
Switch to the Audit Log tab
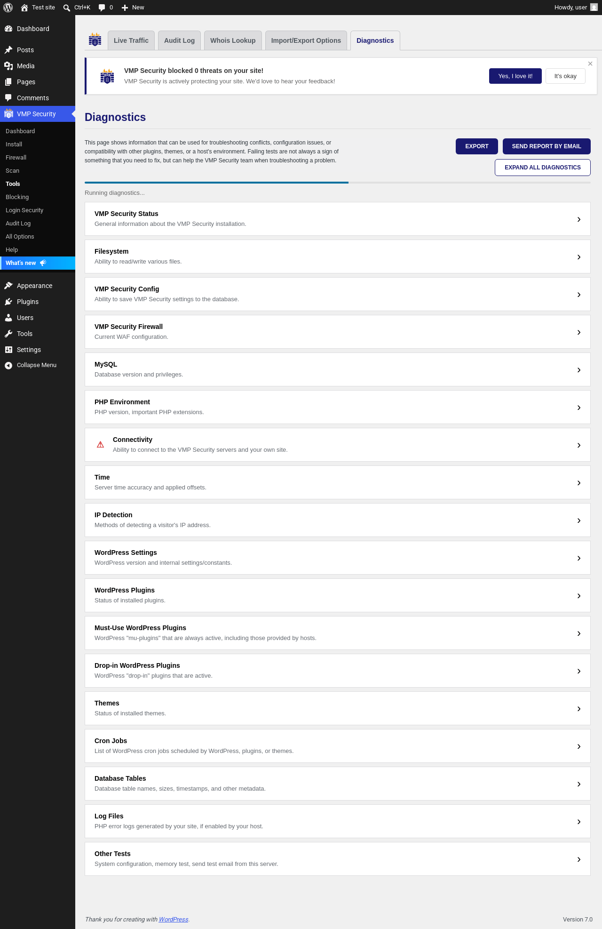click(x=179, y=40)
